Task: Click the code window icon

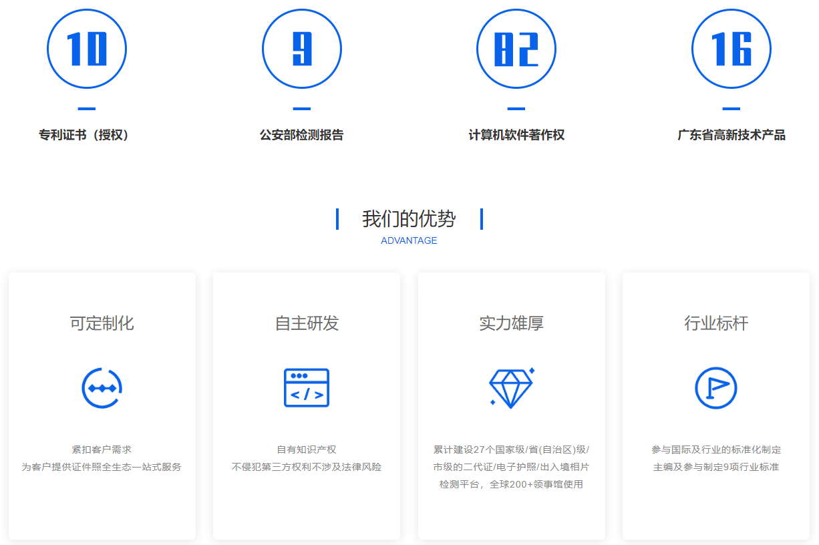Action: 307,387
